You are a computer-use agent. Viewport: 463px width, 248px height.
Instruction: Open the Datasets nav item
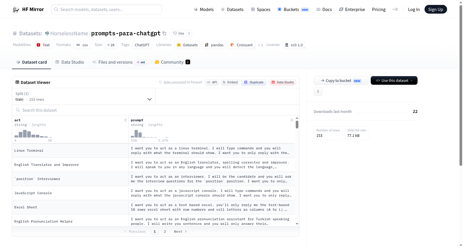(232, 9)
